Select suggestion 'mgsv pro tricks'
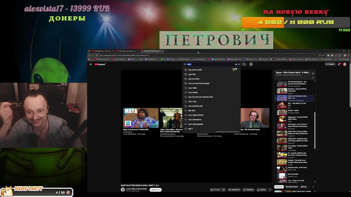The height and width of the screenshot is (197, 351). pyautogui.click(x=211, y=79)
